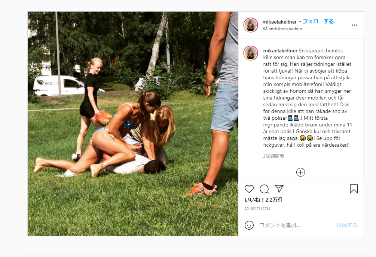Open post date 2016年7月27日 link

click(257, 208)
